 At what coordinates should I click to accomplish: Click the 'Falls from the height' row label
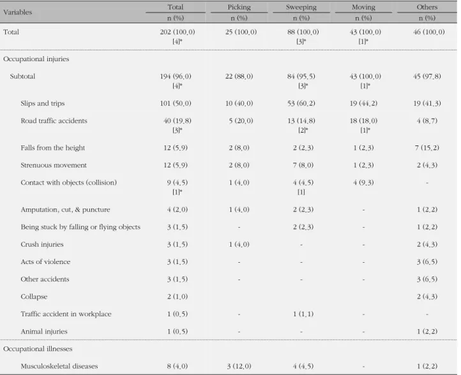pos(52,148)
